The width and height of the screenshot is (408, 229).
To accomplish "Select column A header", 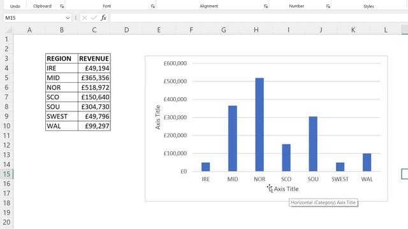I will click(29, 30).
